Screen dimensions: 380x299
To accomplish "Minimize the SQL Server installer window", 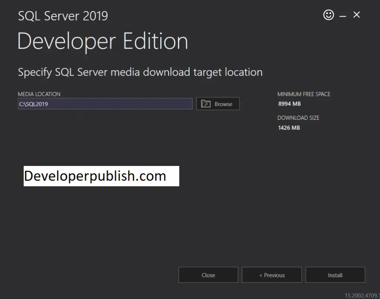I will [343, 16].
